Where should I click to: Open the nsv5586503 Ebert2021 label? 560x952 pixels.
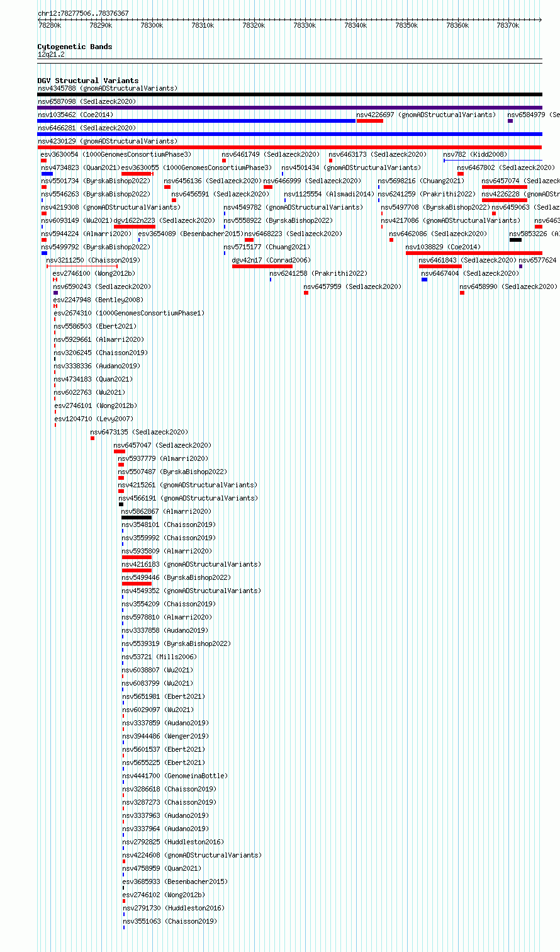pyautogui.click(x=95, y=326)
